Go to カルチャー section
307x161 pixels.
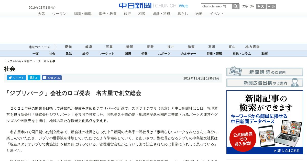click(x=189, y=54)
